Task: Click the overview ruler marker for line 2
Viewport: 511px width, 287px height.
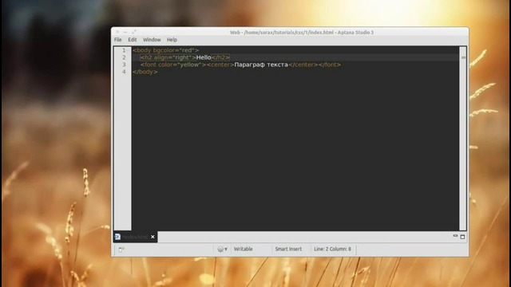Action: (x=463, y=57)
